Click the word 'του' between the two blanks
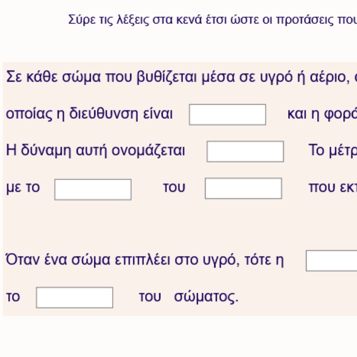The height and width of the screenshot is (357, 357). [x=174, y=188]
